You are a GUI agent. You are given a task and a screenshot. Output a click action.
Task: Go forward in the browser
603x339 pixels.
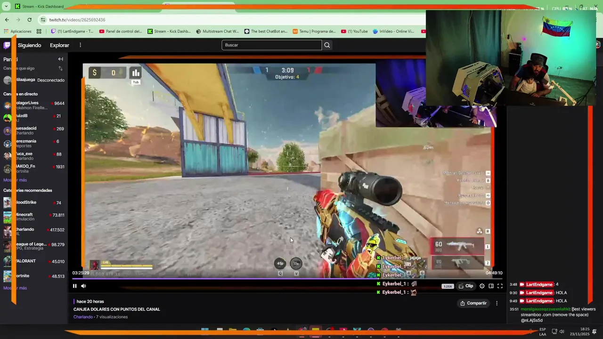[18, 20]
